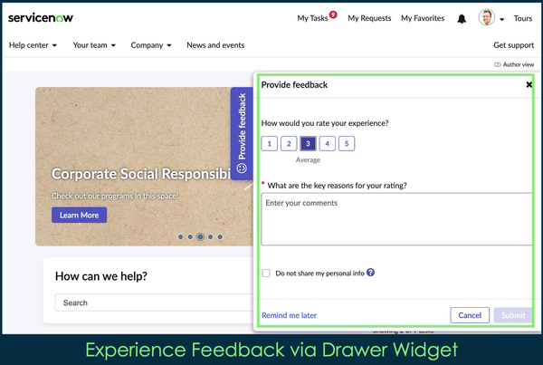Select the third carousel slide dot
The width and height of the screenshot is (543, 365).
pos(200,236)
